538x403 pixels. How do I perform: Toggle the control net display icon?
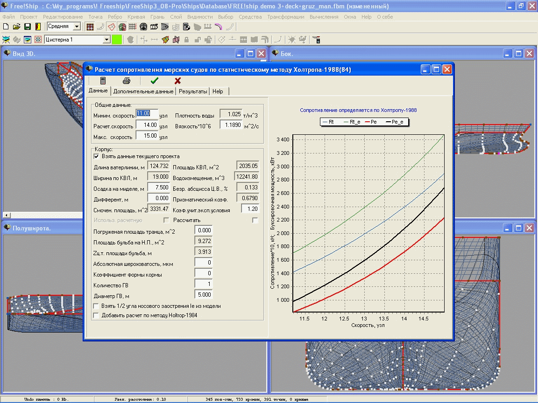click(x=90, y=27)
